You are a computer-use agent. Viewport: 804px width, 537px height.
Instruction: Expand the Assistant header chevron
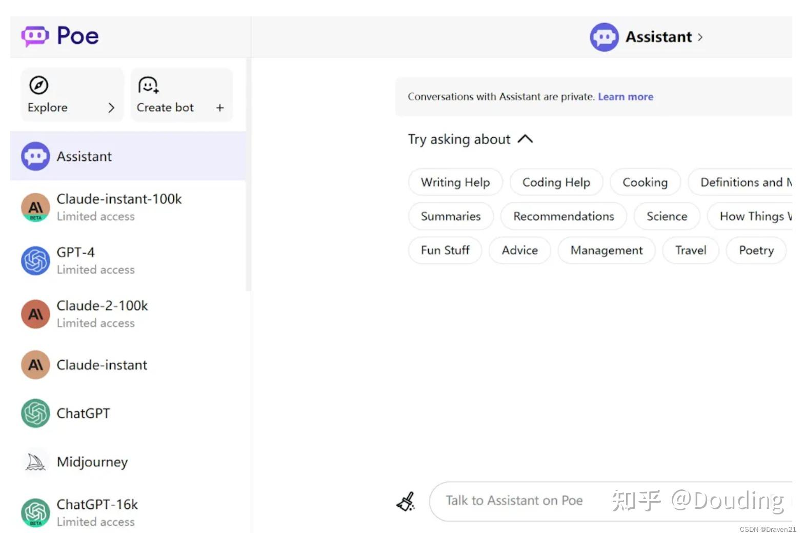tap(700, 37)
